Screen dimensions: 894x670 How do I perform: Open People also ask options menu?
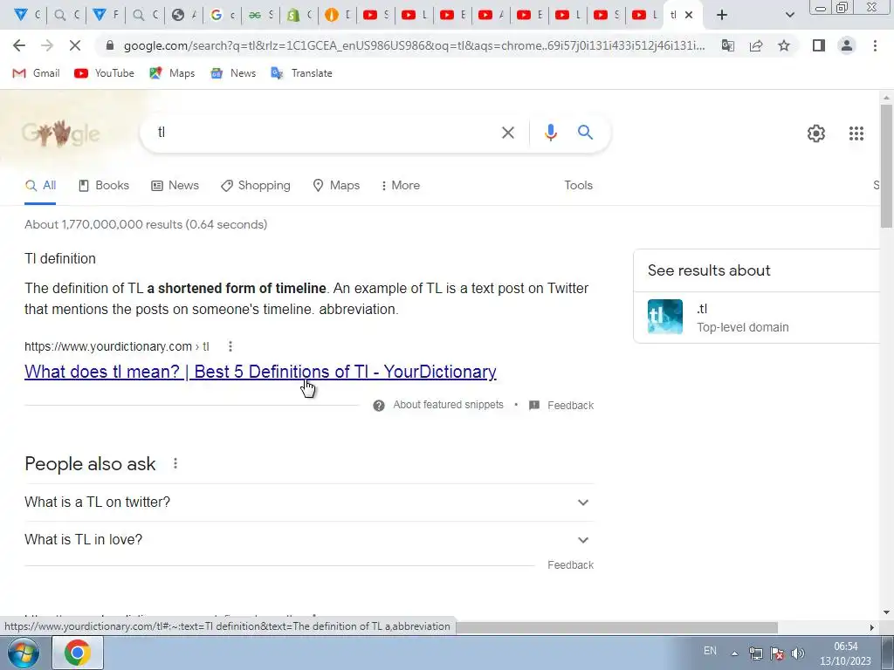click(x=175, y=464)
